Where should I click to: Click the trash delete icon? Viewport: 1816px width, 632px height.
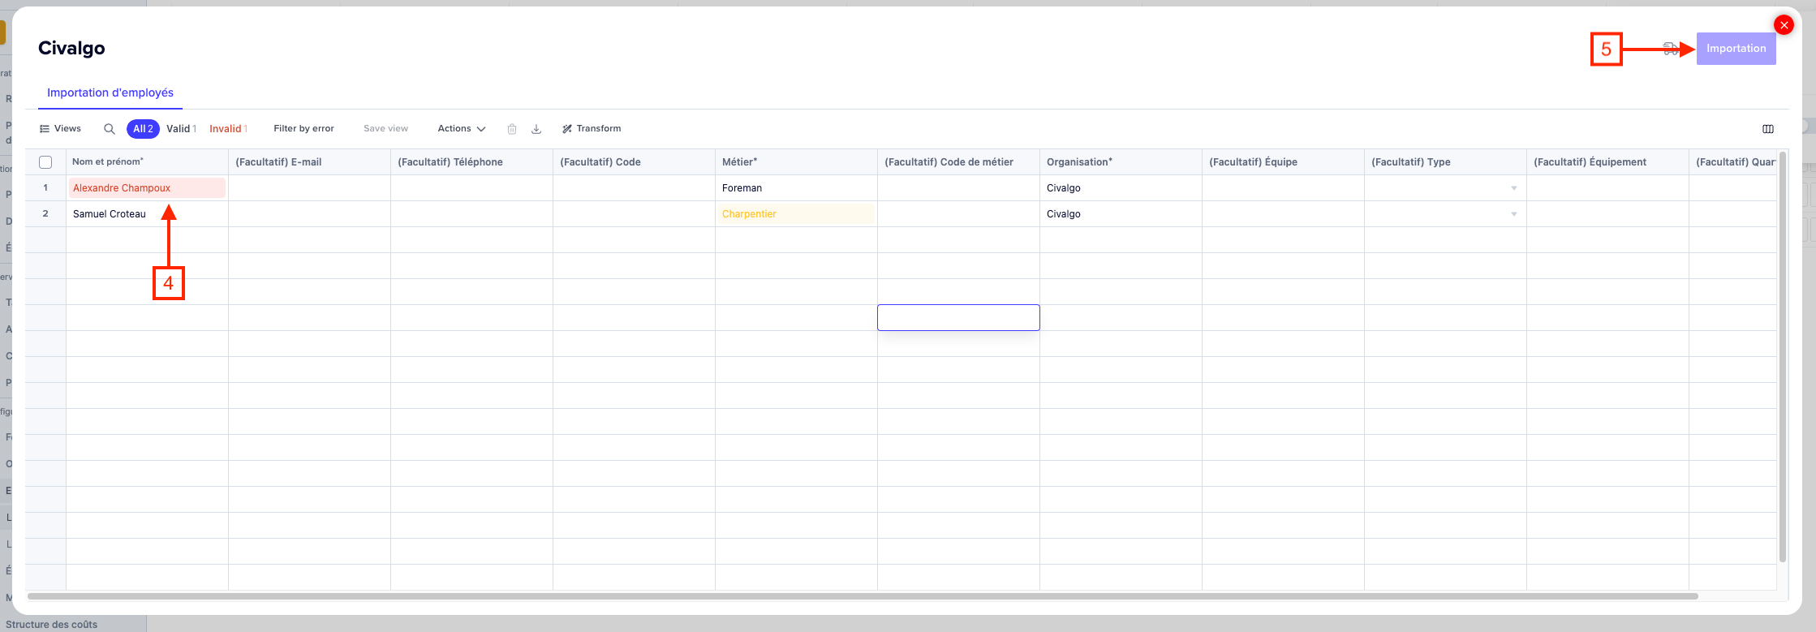(x=512, y=129)
